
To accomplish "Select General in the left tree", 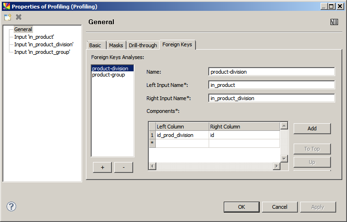I will [23, 29].
